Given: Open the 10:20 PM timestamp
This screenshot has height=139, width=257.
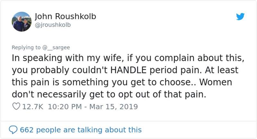Looking at the screenshot, I should click(x=64, y=107).
